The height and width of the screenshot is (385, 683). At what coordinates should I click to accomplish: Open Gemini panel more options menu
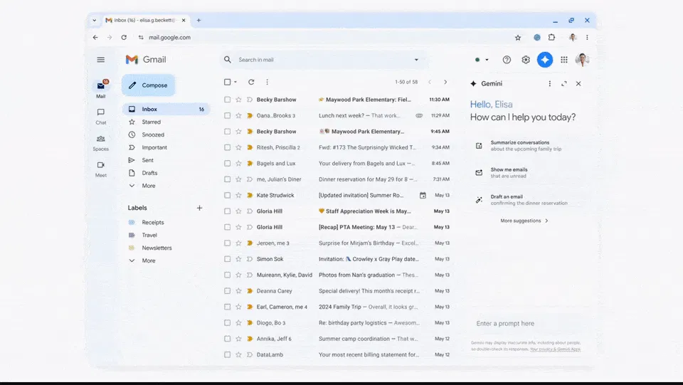point(550,84)
